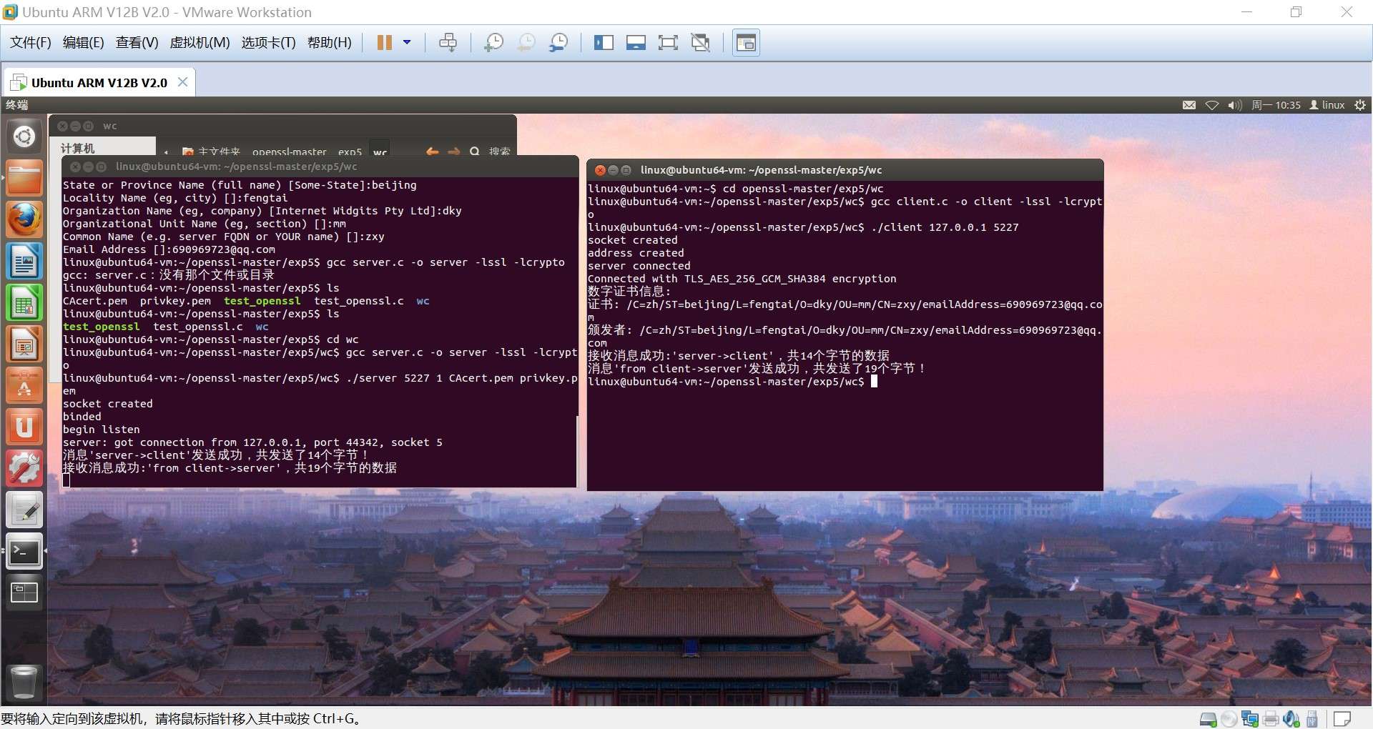The height and width of the screenshot is (729, 1373).
Task: Close the right client terminal window
Action: pos(600,170)
